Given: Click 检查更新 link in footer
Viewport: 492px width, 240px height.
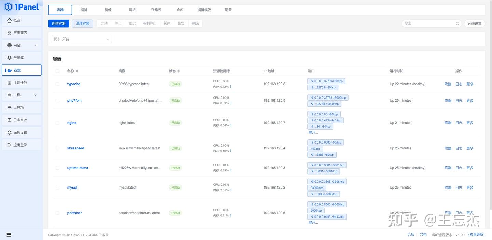Looking at the screenshot, I should coord(476,235).
